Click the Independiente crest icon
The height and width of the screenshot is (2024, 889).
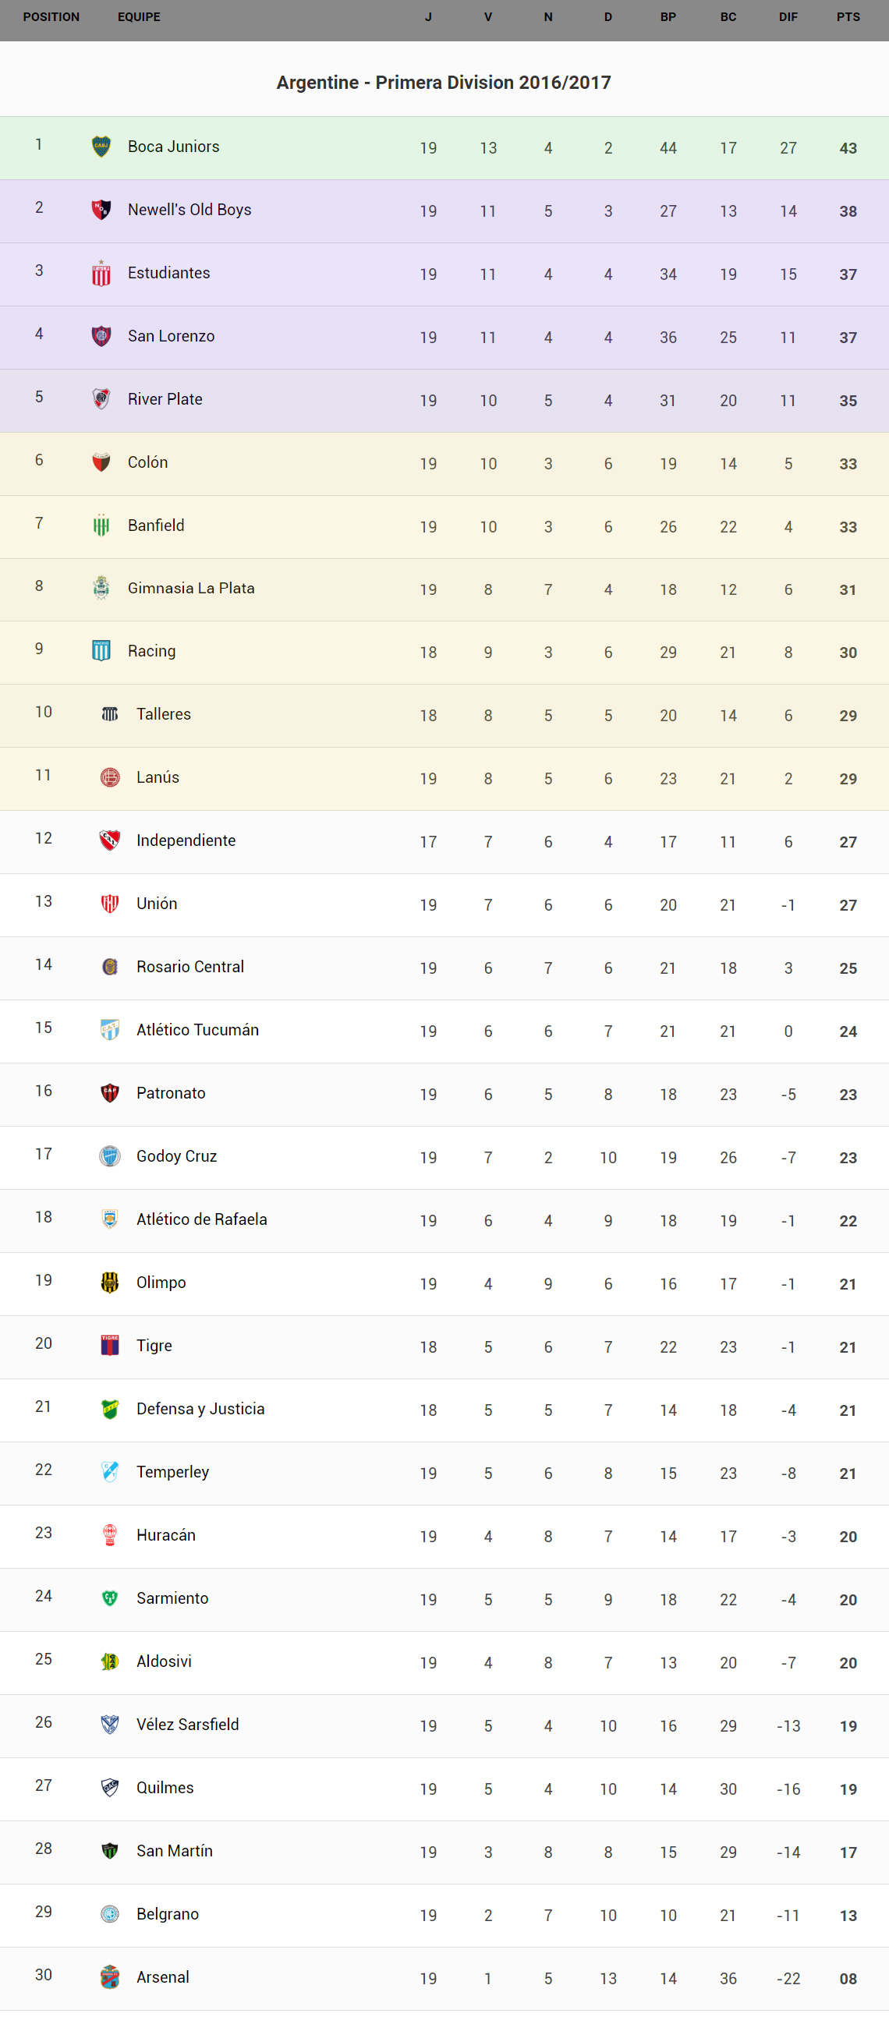click(x=110, y=840)
